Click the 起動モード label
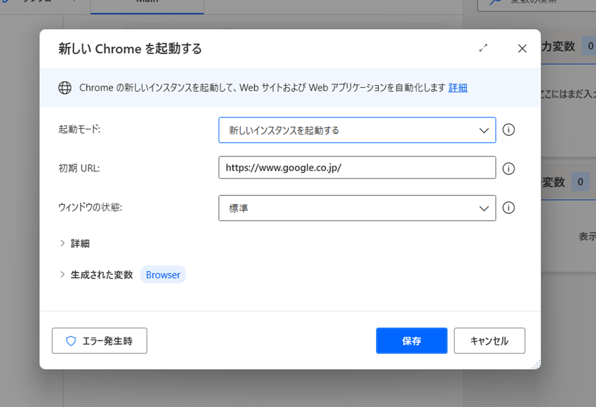This screenshot has height=407, width=596. coord(79,130)
